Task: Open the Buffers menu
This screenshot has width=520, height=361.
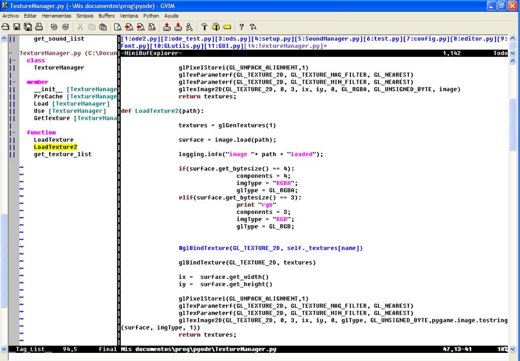Action: point(107,16)
